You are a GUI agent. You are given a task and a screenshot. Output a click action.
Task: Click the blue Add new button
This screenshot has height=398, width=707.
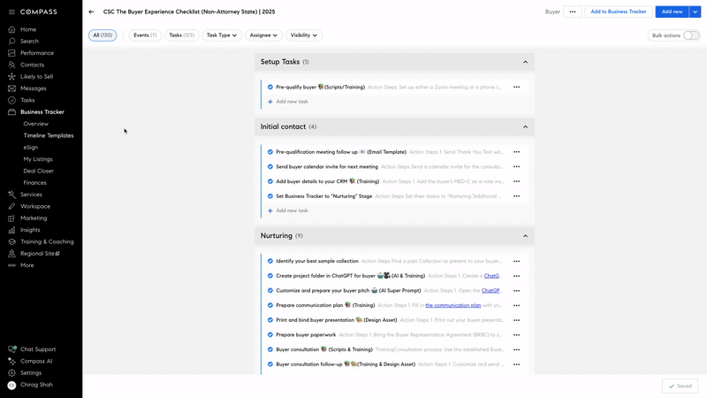coord(672,11)
